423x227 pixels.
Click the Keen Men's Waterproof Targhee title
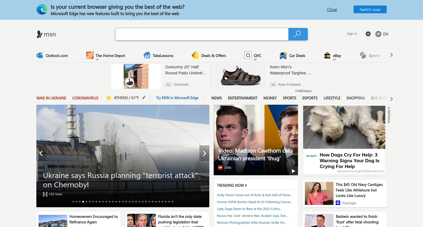(x=291, y=70)
